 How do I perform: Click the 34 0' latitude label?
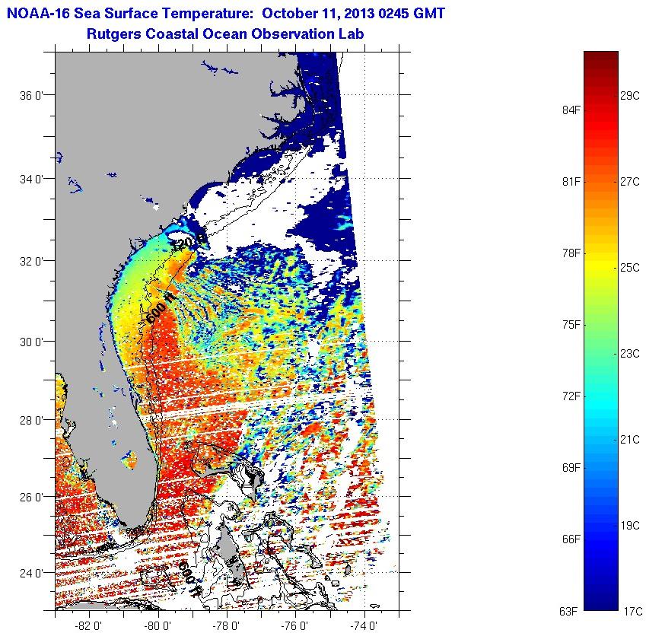click(31, 179)
